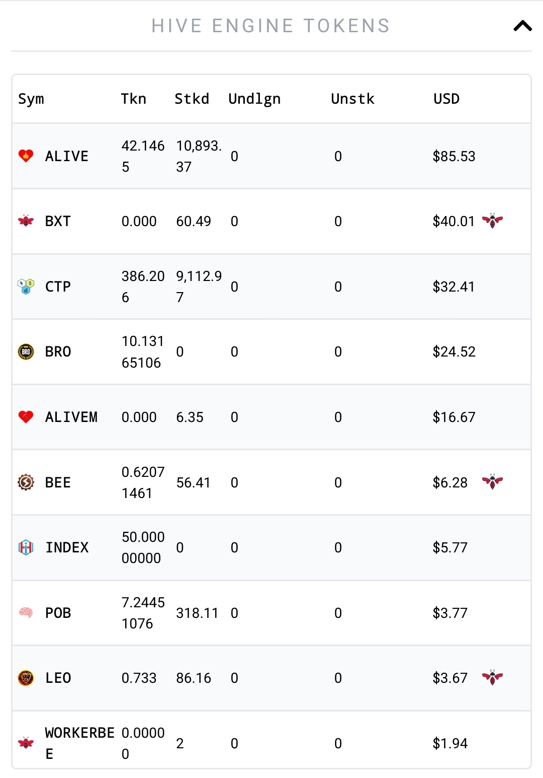This screenshot has width=543, height=778.
Task: Click the POB brain token icon
Action: coord(26,612)
